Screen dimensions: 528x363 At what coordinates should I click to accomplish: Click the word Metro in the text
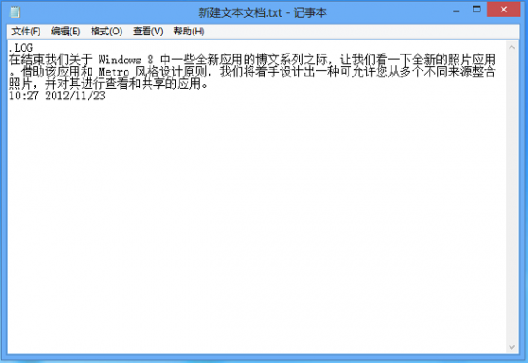[x=114, y=72]
